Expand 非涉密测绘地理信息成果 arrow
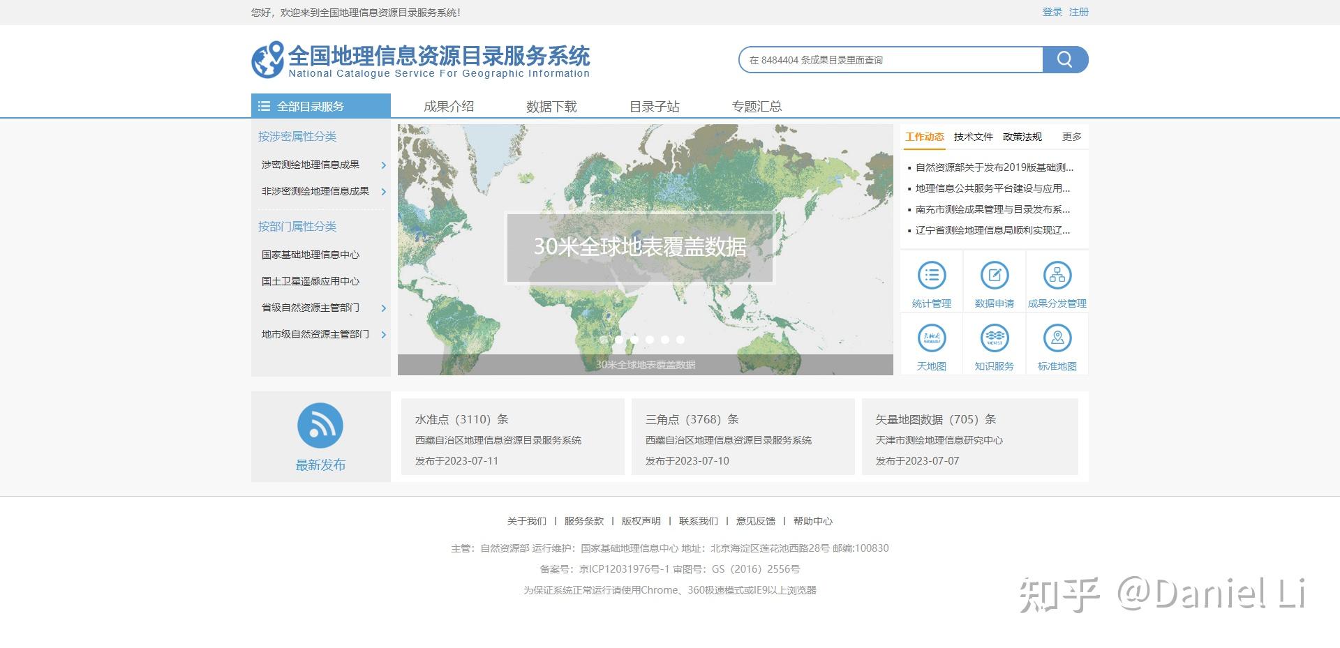This screenshot has width=1340, height=648. (384, 192)
